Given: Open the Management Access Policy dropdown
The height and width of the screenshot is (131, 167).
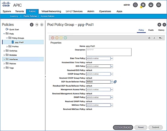Looking at the screenshot, I should [x=112, y=90].
